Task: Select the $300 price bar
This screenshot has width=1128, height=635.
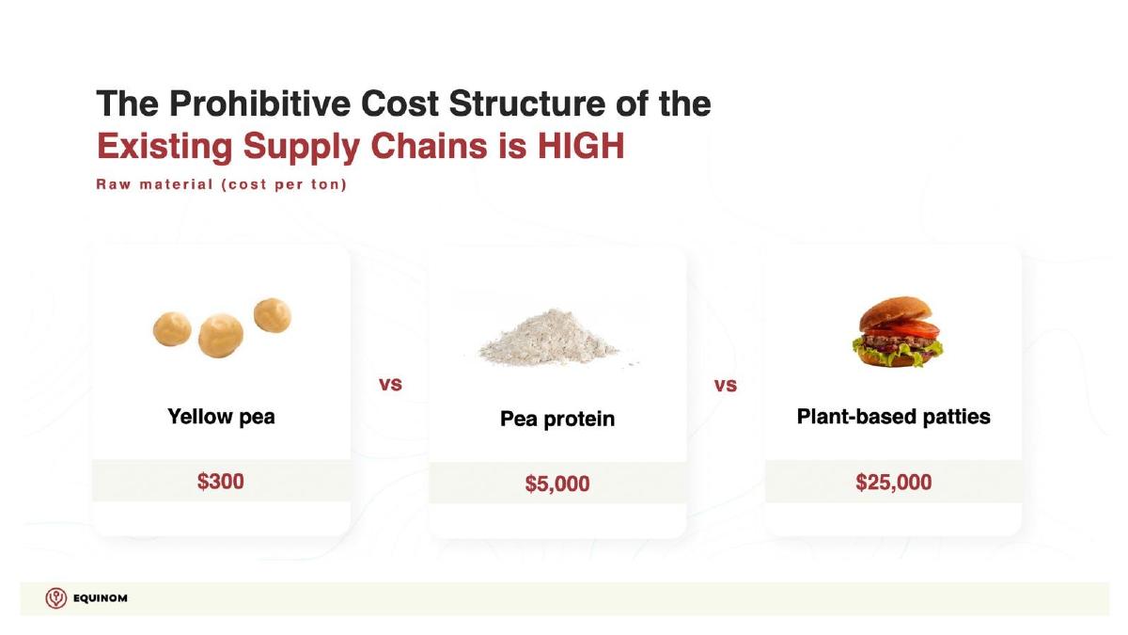Action: coord(221,481)
